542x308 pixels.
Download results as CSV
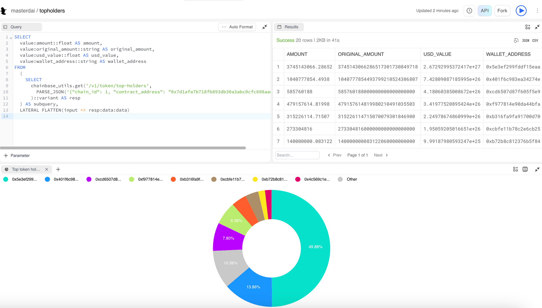535,40
